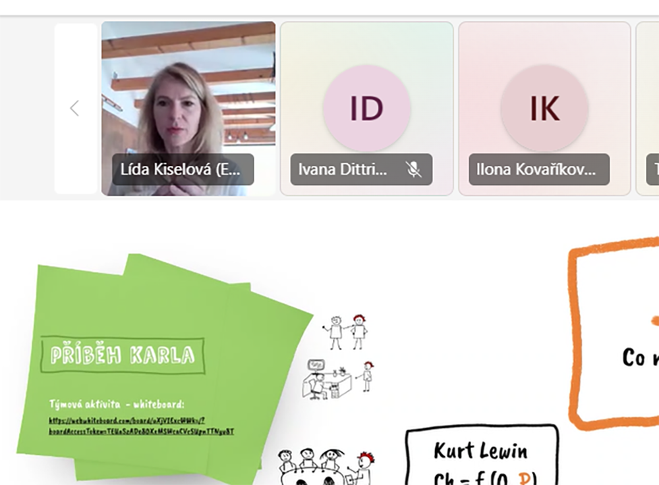The image size is (659, 485).
Task: Select the Kurt Lewin formula box
Action: coord(482,455)
